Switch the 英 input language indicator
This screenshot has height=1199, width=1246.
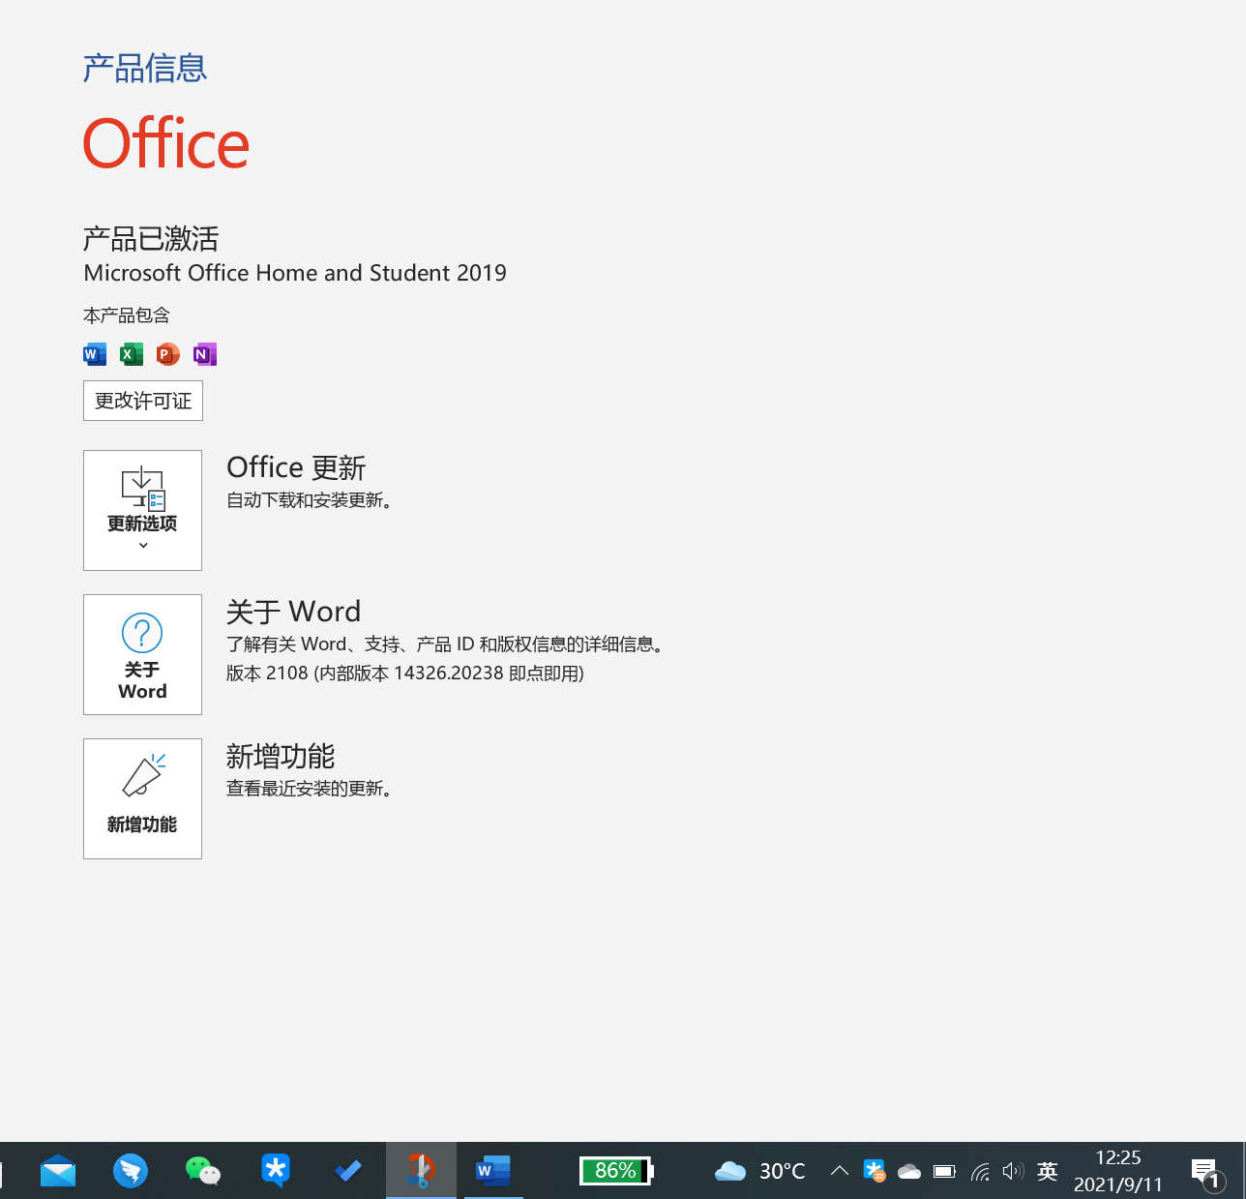tap(1048, 1171)
